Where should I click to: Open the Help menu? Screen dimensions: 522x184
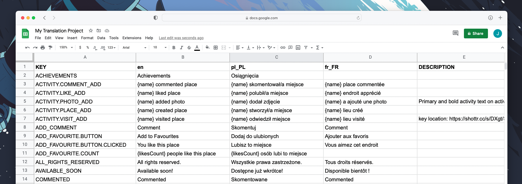149,38
